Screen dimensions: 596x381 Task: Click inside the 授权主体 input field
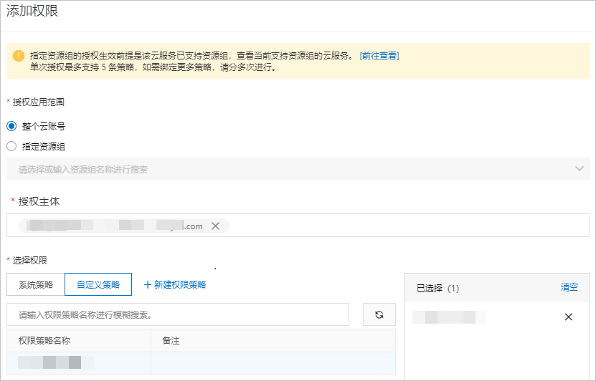point(402,226)
